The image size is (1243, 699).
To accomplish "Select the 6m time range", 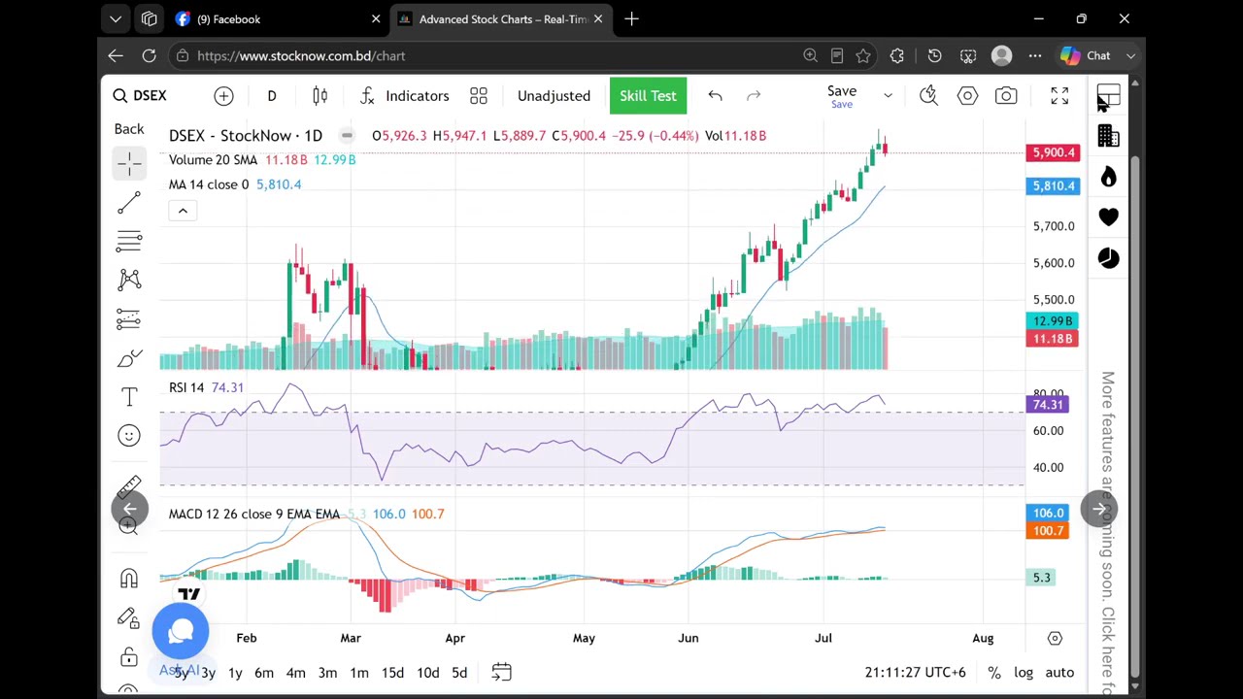I will point(264,672).
